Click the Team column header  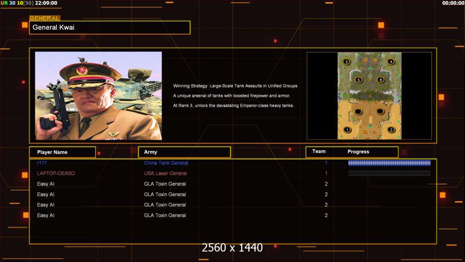(x=319, y=152)
